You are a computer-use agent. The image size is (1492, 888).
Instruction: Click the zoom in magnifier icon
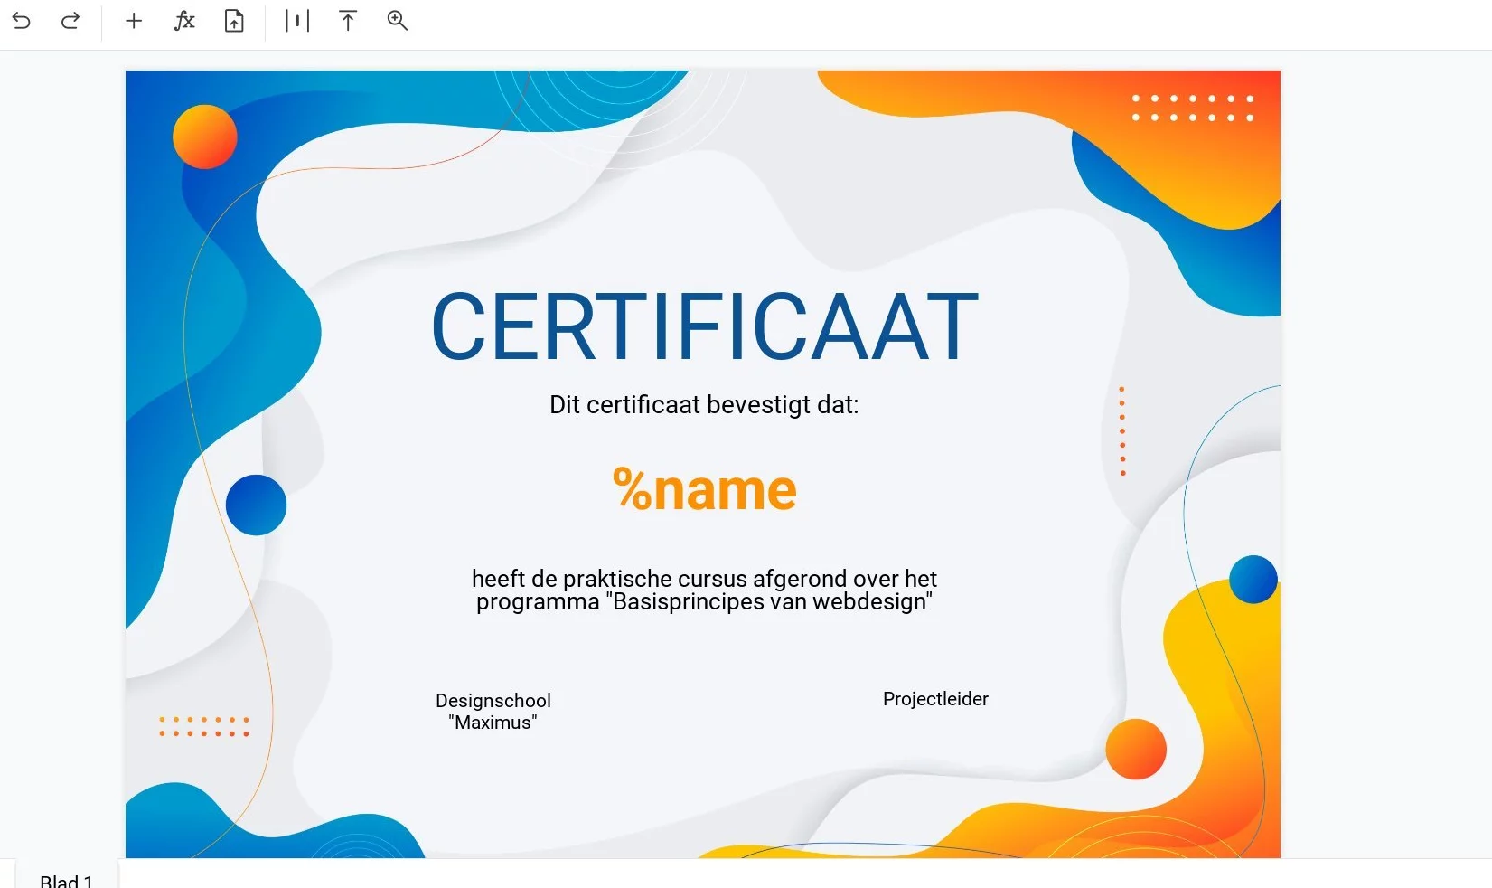coord(398,21)
